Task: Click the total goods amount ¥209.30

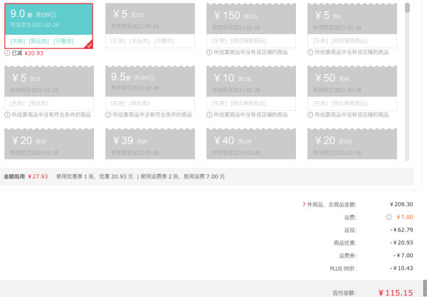Action: [x=401, y=205]
